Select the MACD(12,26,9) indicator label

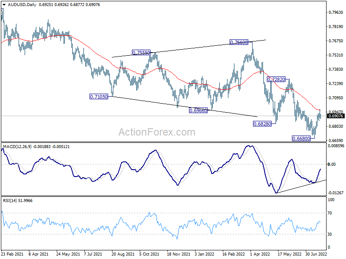[x=17, y=147]
